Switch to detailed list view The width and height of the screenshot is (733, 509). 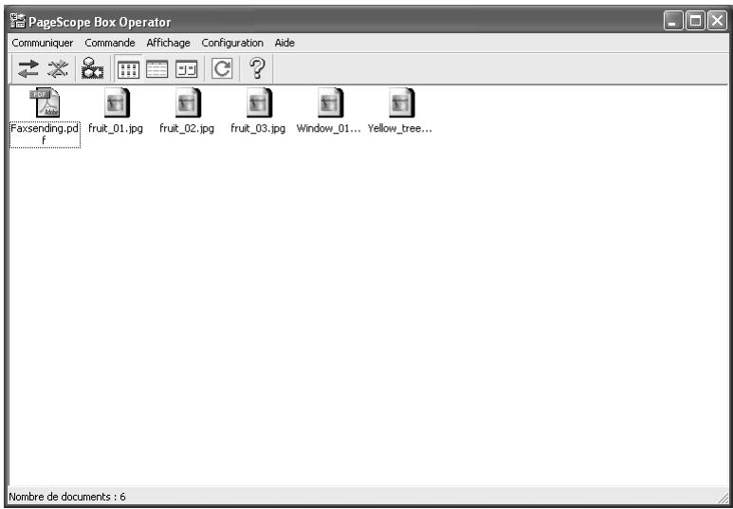coord(156,69)
